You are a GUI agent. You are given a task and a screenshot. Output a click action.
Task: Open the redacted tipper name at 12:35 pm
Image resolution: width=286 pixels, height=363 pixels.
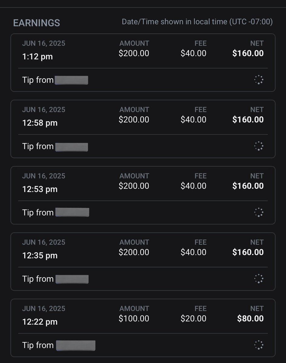pyautogui.click(x=72, y=279)
